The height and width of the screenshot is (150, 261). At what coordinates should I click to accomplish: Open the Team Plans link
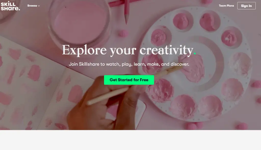(226, 6)
